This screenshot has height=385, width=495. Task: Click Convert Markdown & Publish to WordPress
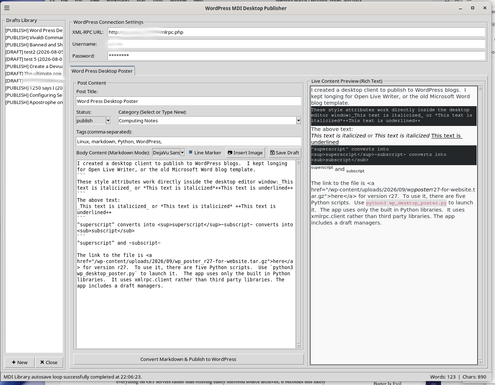coord(188,359)
